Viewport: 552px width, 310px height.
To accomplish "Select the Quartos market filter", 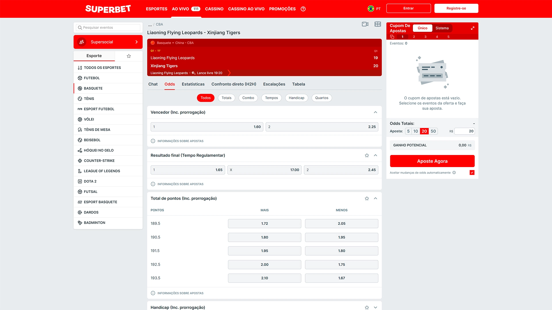I will (322, 98).
